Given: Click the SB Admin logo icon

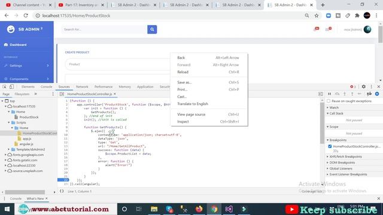Looking at the screenshot, I should pyautogui.click(x=11, y=29).
